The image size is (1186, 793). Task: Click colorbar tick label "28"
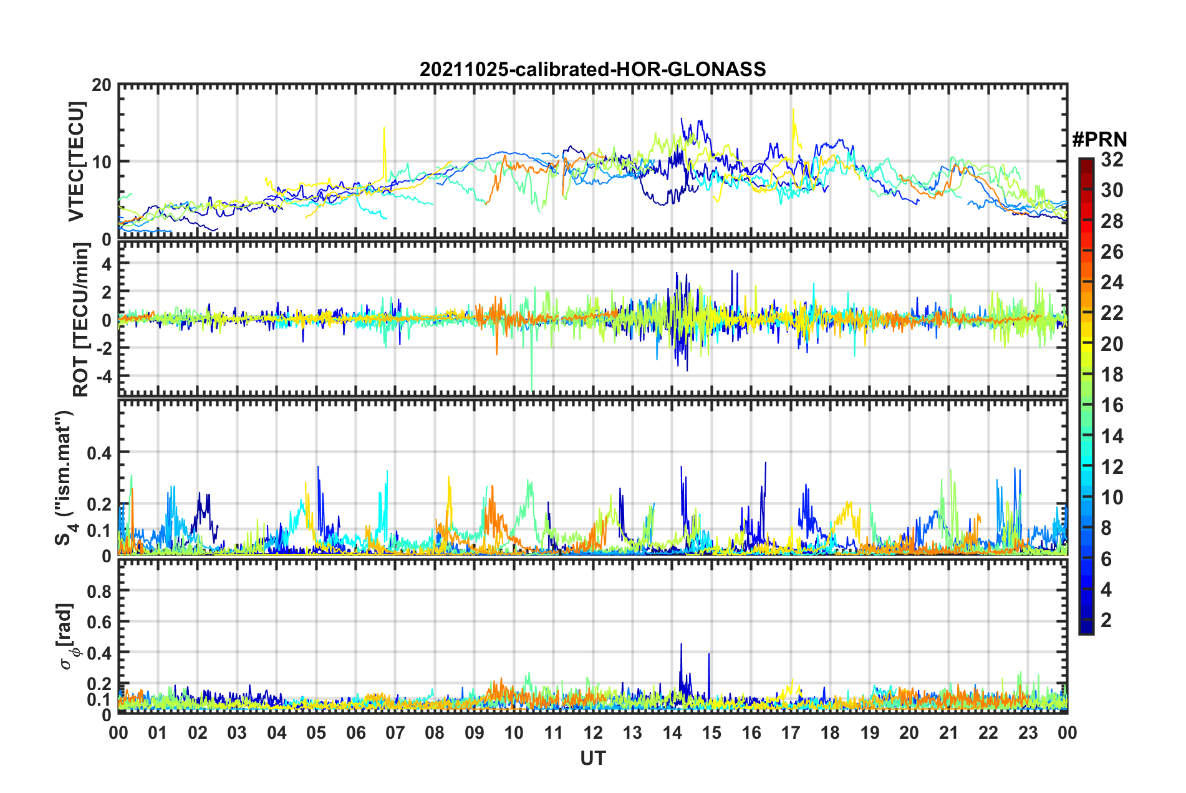pos(1112,221)
